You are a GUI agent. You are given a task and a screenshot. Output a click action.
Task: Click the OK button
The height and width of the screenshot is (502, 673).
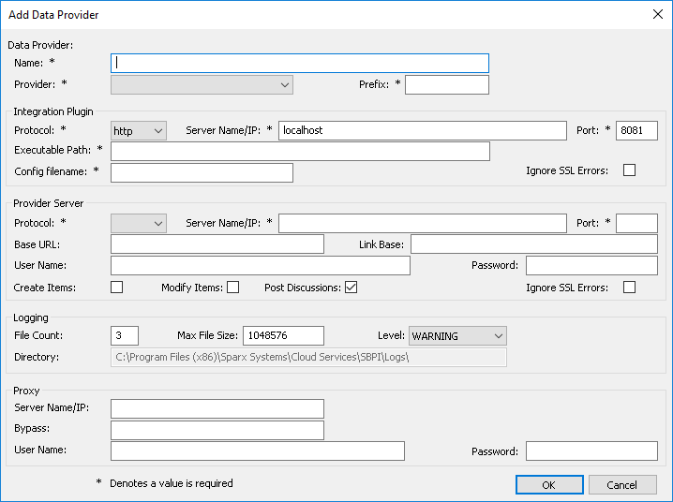coord(548,485)
